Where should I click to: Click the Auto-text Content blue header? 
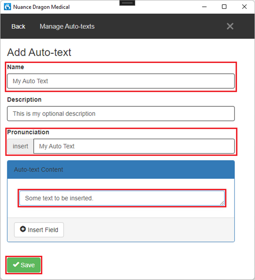121,170
